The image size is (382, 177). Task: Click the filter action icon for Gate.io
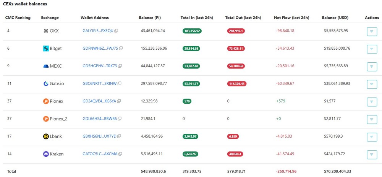pyautogui.click(x=372, y=84)
